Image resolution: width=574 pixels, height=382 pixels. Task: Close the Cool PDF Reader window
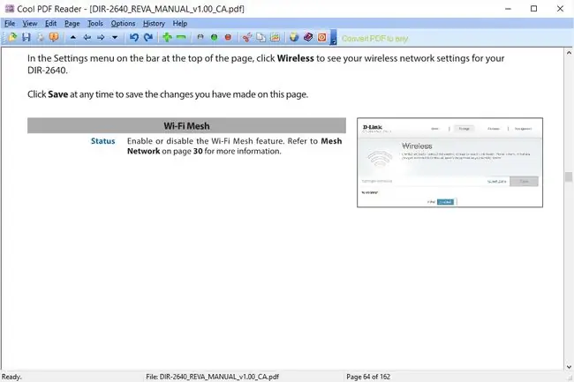(560, 9)
